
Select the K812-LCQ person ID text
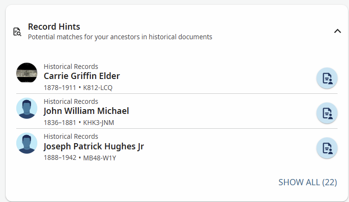[x=98, y=88]
